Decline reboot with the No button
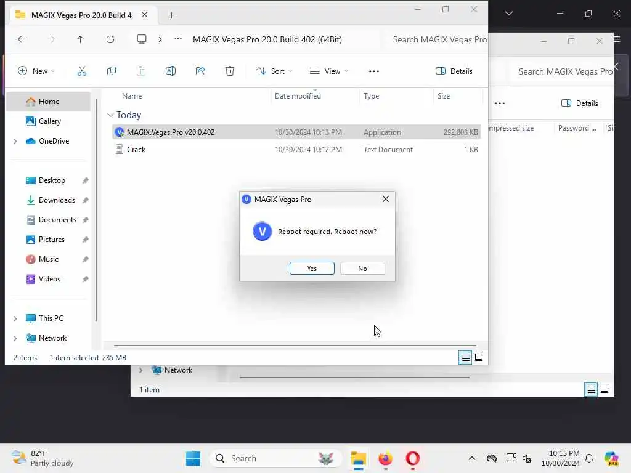The image size is (631, 473). tap(362, 269)
